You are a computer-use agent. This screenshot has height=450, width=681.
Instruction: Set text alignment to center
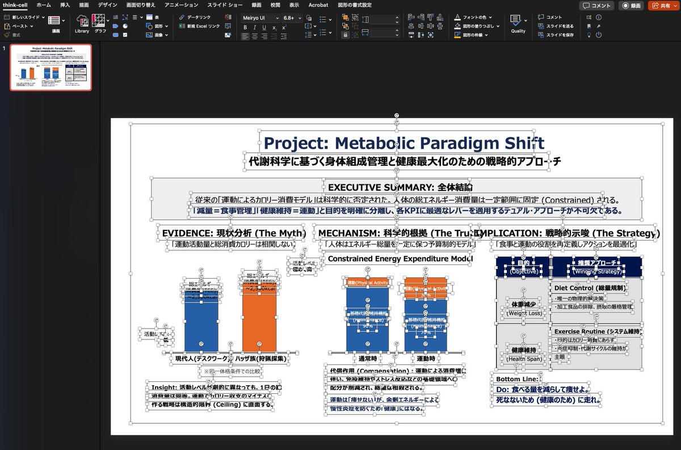(255, 36)
